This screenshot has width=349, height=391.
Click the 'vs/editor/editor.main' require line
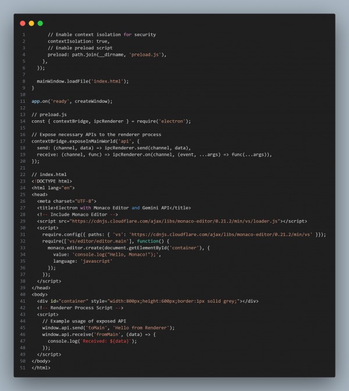106,241
